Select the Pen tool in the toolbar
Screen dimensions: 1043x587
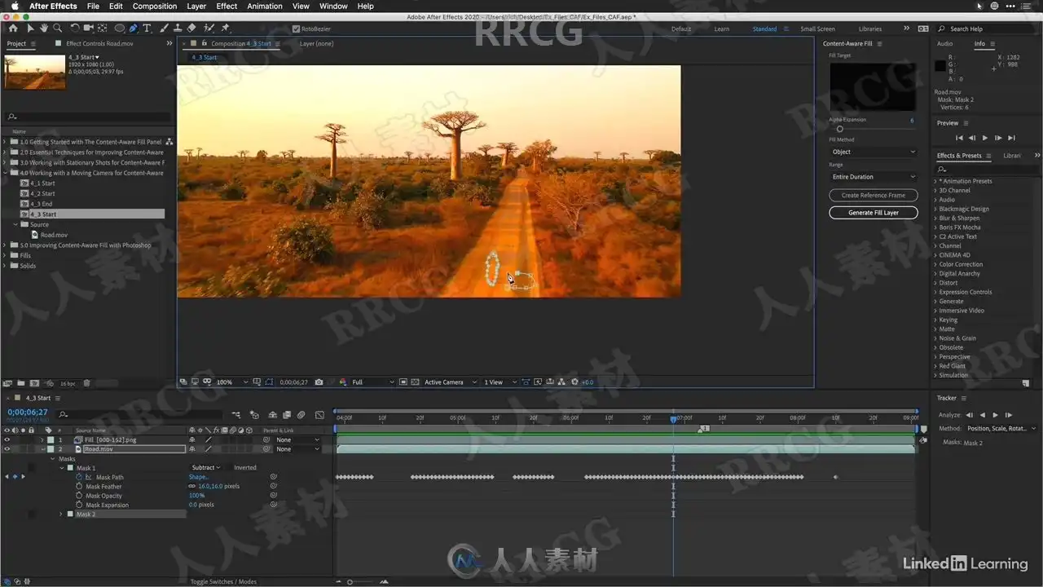point(133,29)
